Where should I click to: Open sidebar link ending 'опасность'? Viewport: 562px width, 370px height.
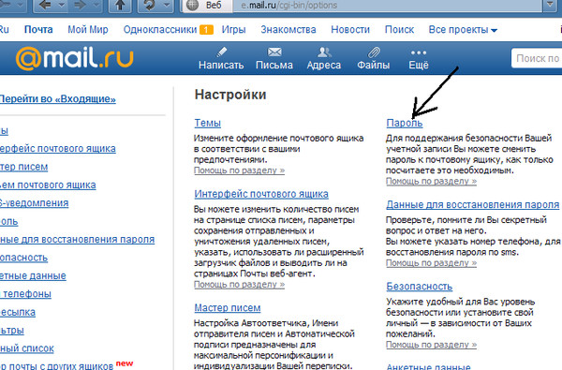click(23, 258)
